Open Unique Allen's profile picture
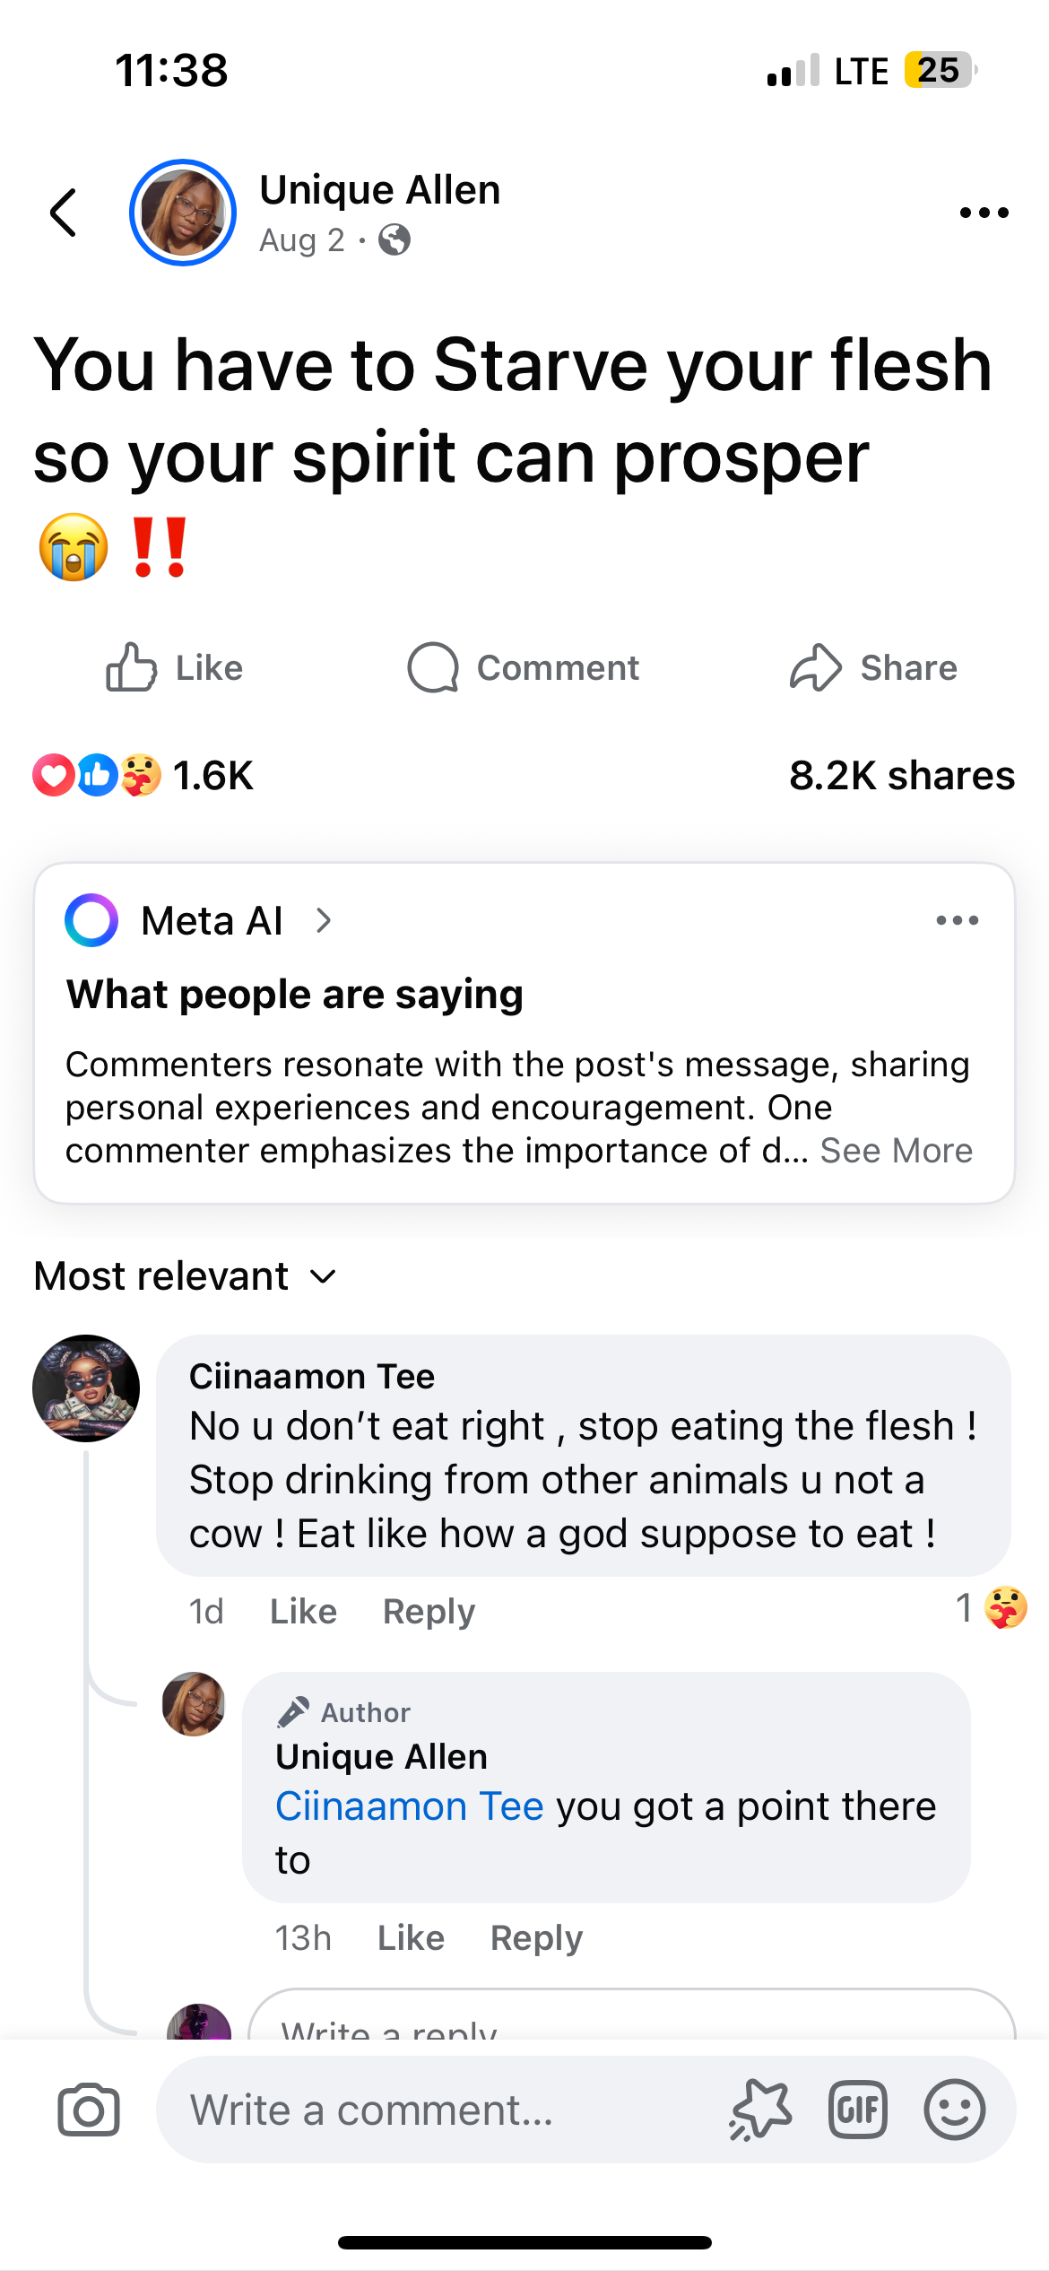1049x2271 pixels. [x=183, y=213]
